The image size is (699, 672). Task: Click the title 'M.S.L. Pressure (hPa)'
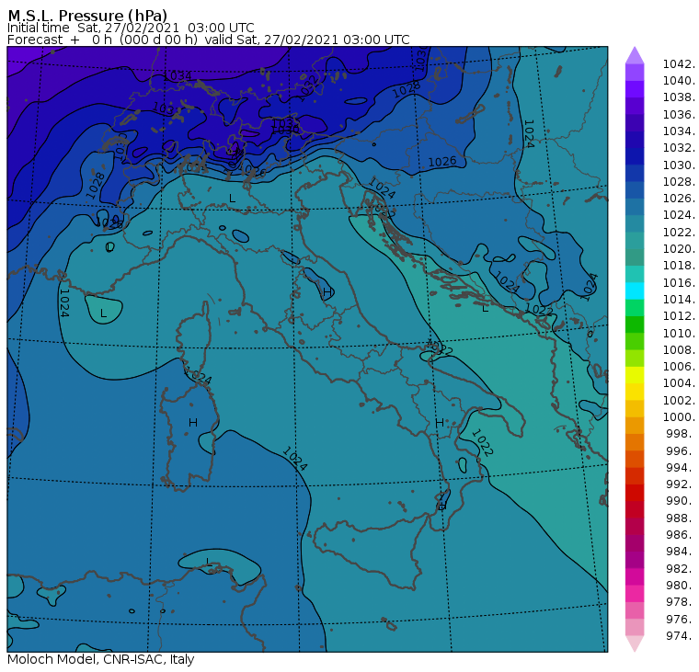87,16
